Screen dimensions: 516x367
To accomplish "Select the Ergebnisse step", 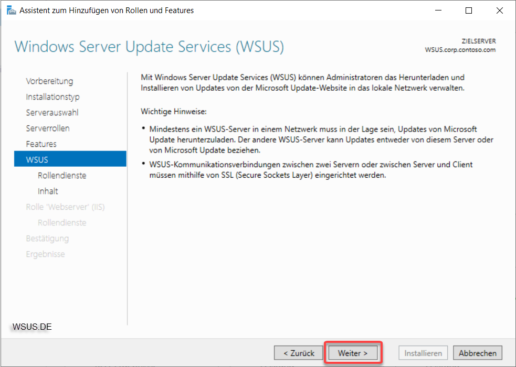I will 46,254.
